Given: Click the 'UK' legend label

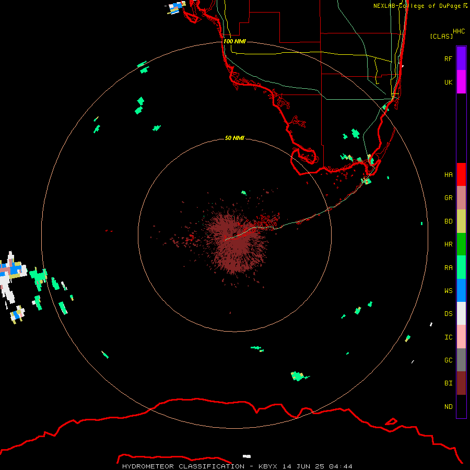Looking at the screenshot, I should [x=448, y=82].
